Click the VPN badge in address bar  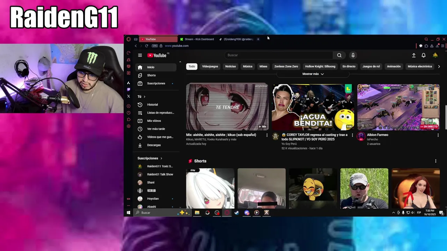[x=155, y=46]
